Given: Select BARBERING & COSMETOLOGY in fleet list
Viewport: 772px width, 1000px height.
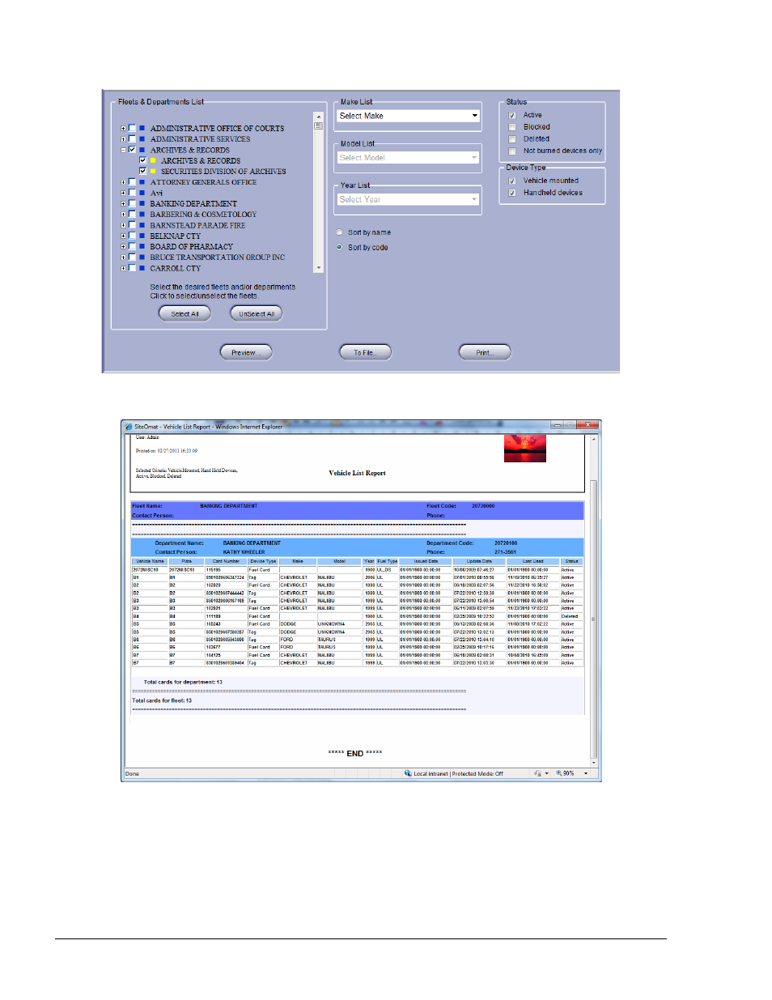Looking at the screenshot, I should (x=203, y=215).
